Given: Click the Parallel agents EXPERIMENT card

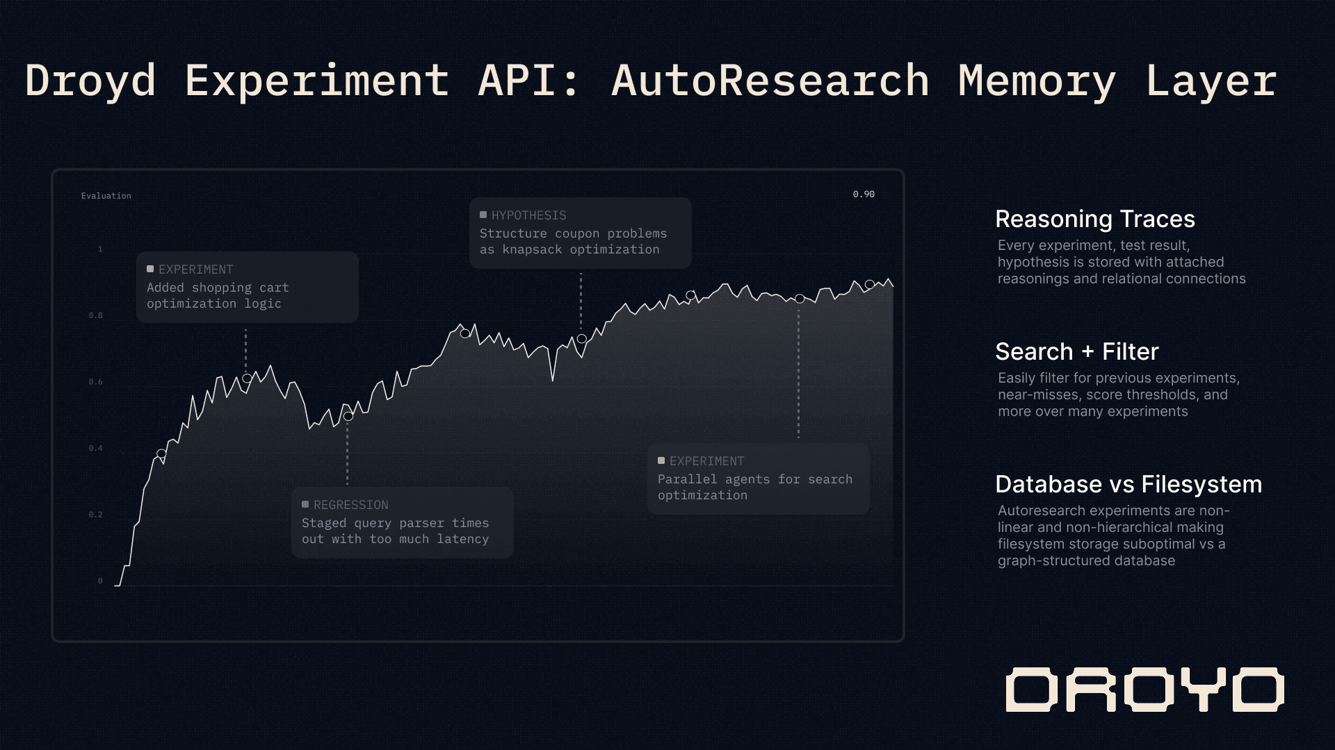Looking at the screenshot, I should pyautogui.click(x=759, y=478).
